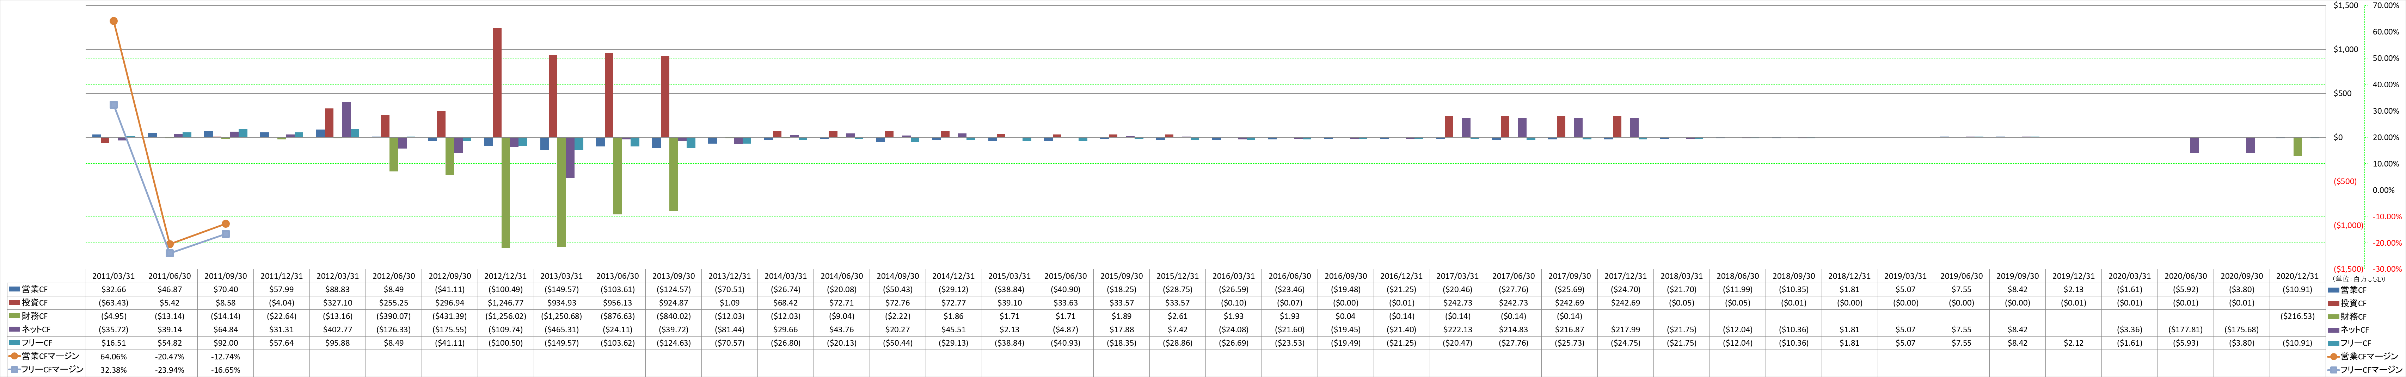Screen dimensions: 2406x377
Task: Click the purple ネットCF bar at 2012/03/31
Action: click(x=346, y=119)
